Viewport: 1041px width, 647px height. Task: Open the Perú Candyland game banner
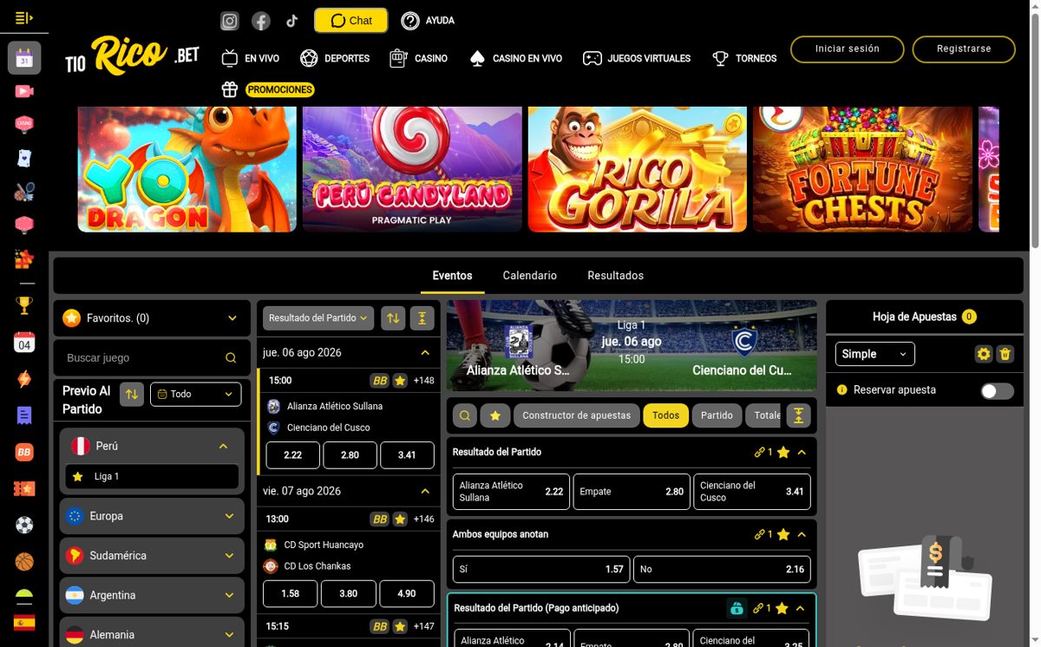[412, 169]
